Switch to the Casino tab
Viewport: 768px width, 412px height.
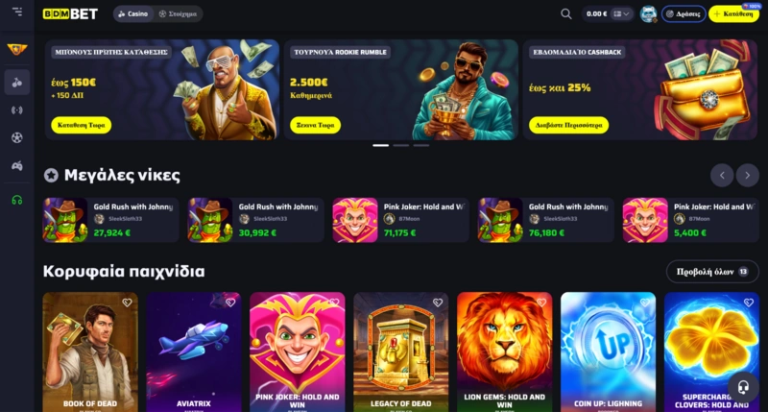click(x=132, y=13)
